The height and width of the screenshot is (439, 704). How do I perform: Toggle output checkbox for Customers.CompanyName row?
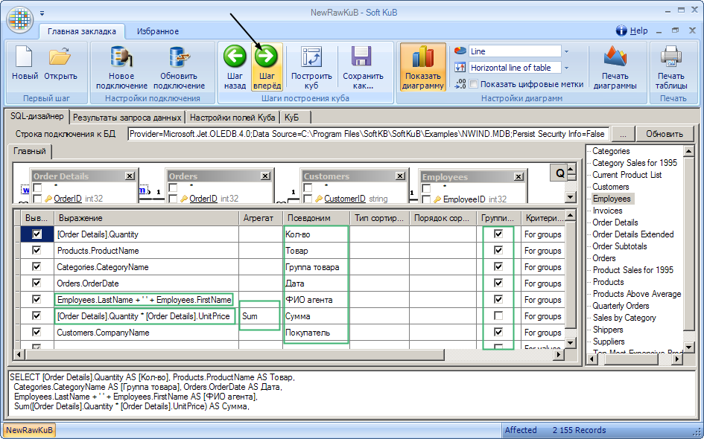pos(37,332)
